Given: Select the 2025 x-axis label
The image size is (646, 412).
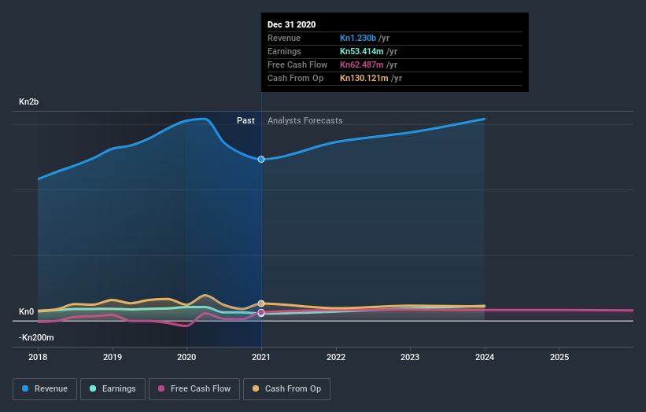Looking at the screenshot, I should 559,357.
